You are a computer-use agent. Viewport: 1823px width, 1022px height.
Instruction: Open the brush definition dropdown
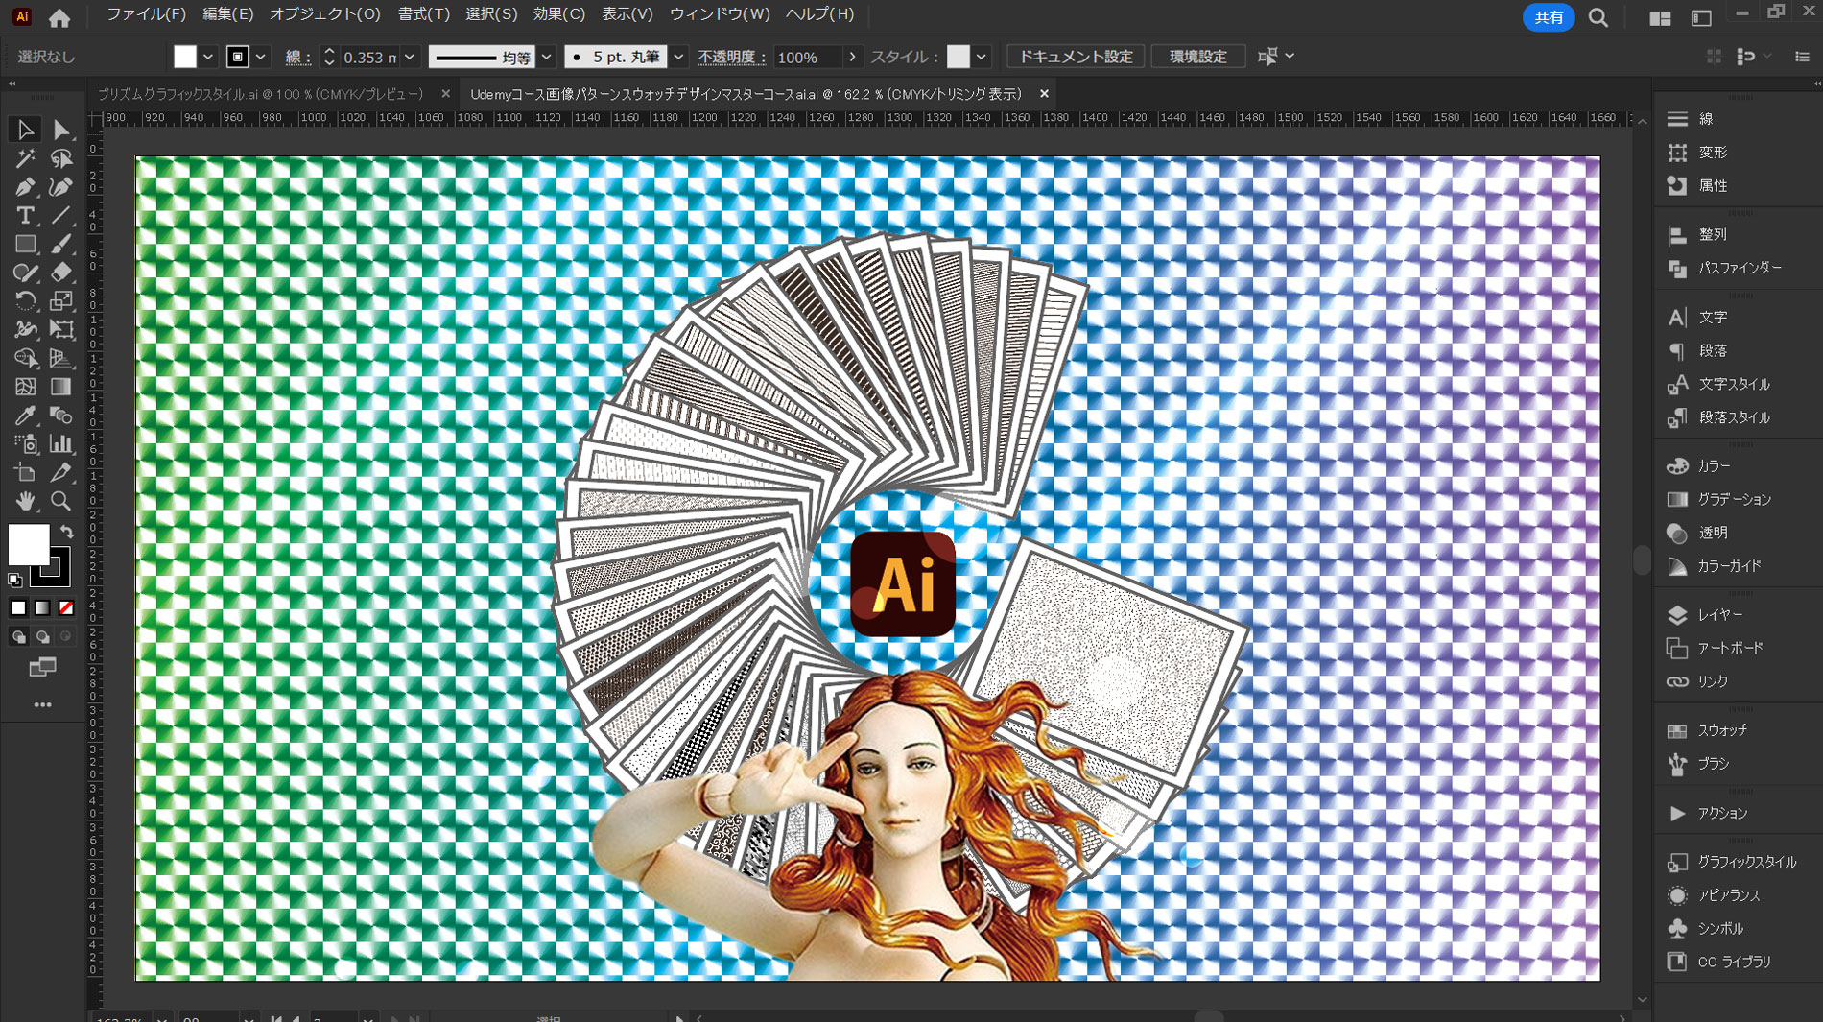coord(678,57)
